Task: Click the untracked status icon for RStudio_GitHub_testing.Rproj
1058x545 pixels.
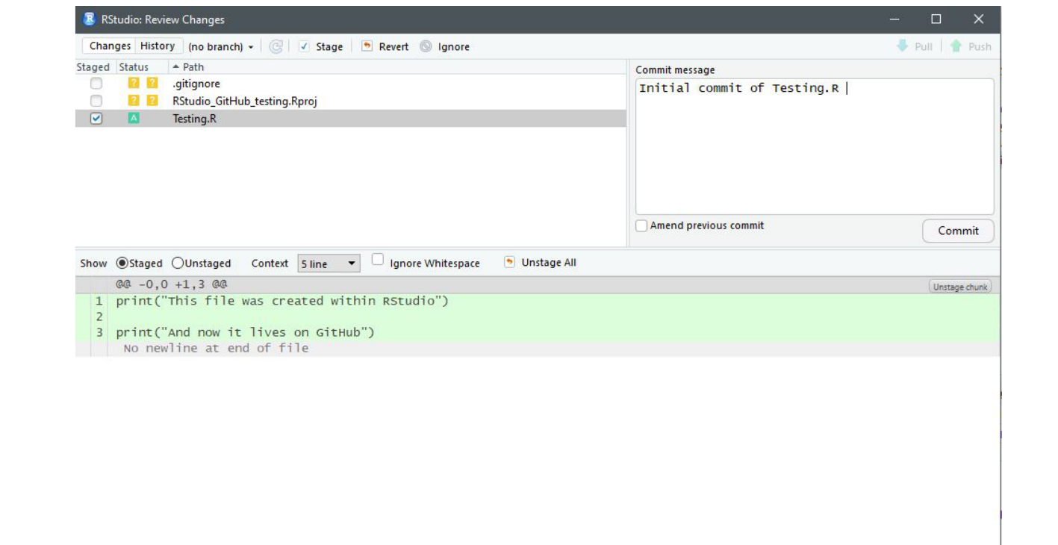Action: point(143,101)
